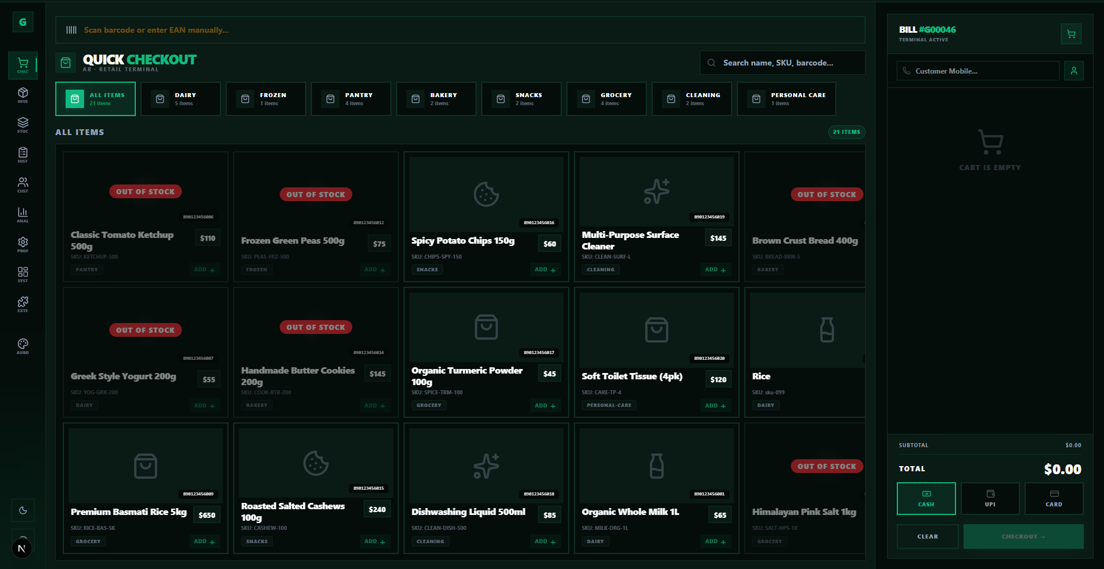
Task: Open the Stock (STOC) layers icon
Action: coord(22,125)
